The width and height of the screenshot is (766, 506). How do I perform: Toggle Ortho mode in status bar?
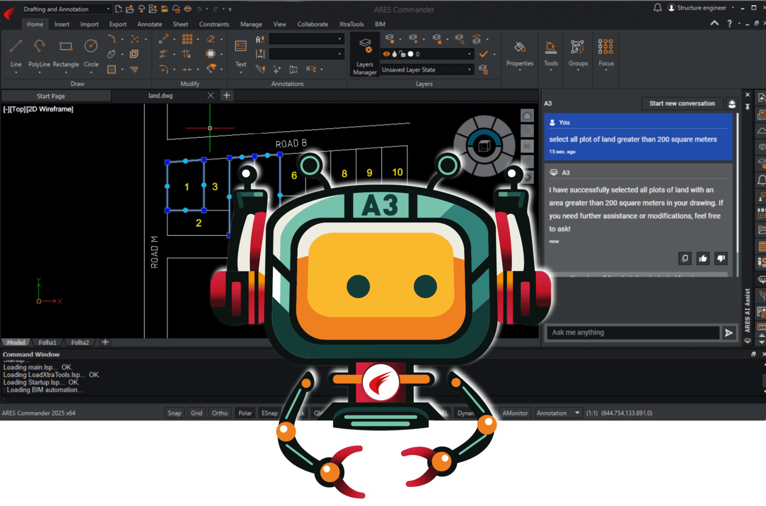click(x=220, y=413)
